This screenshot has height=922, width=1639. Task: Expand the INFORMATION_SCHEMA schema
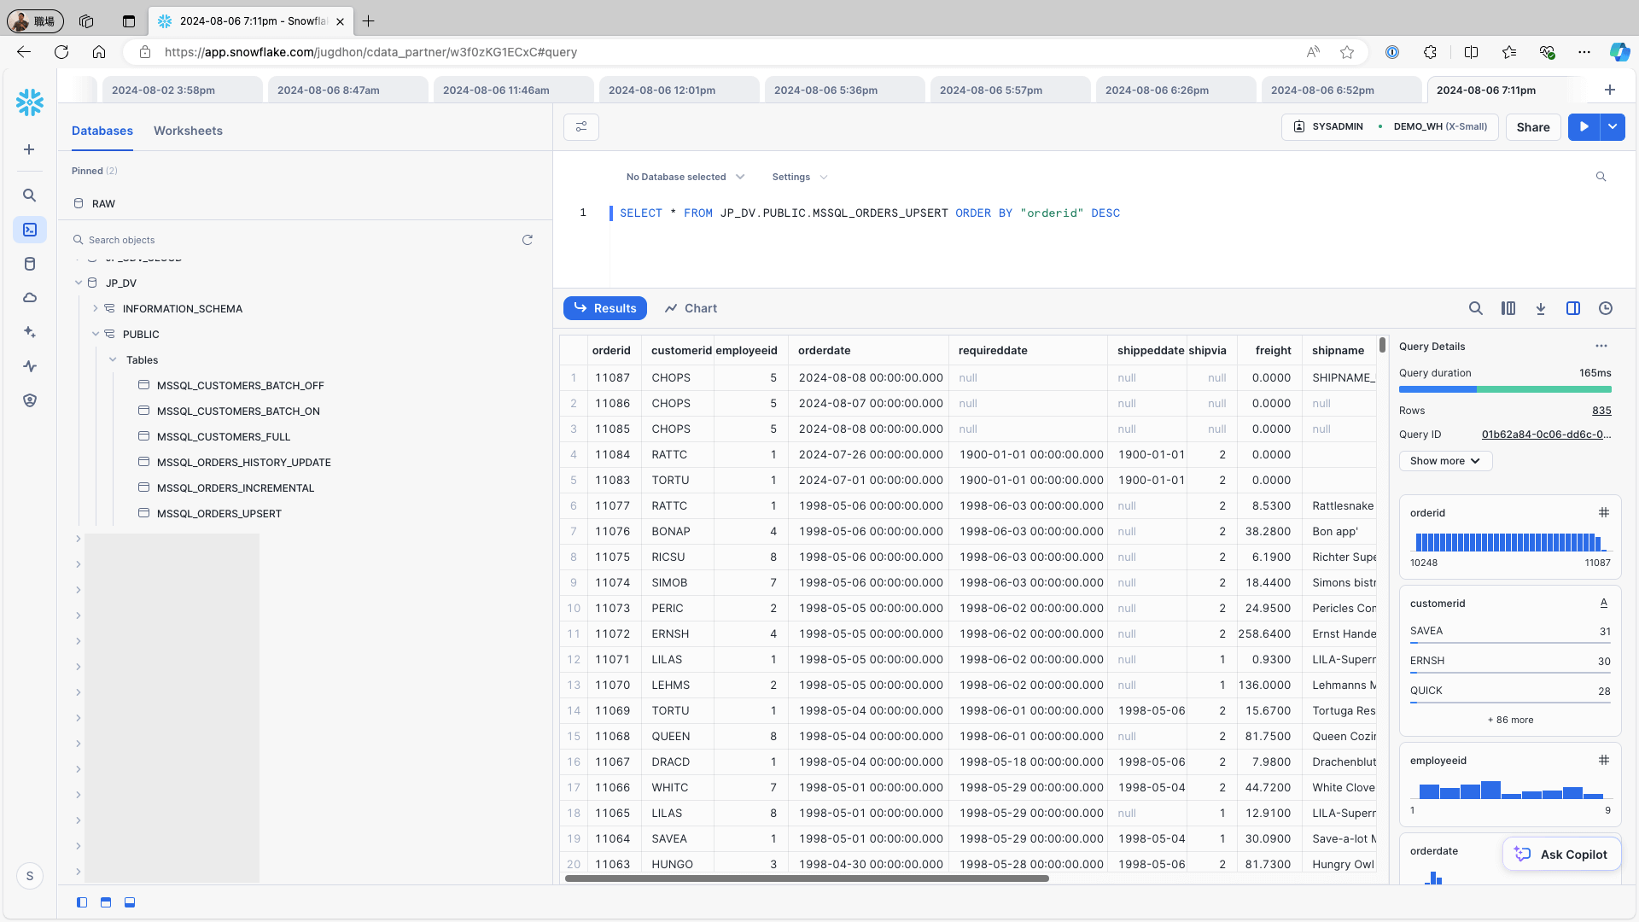tap(96, 308)
